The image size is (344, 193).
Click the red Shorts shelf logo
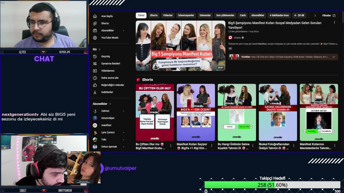[x=138, y=80]
